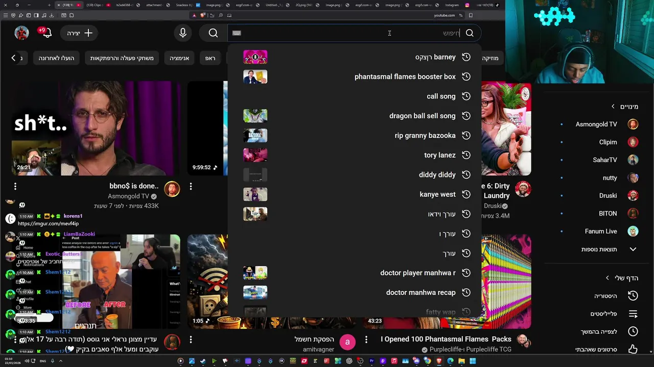Expand תוצאות נוספות to show more subscriptions
This screenshot has height=367, width=654.
[x=608, y=249]
